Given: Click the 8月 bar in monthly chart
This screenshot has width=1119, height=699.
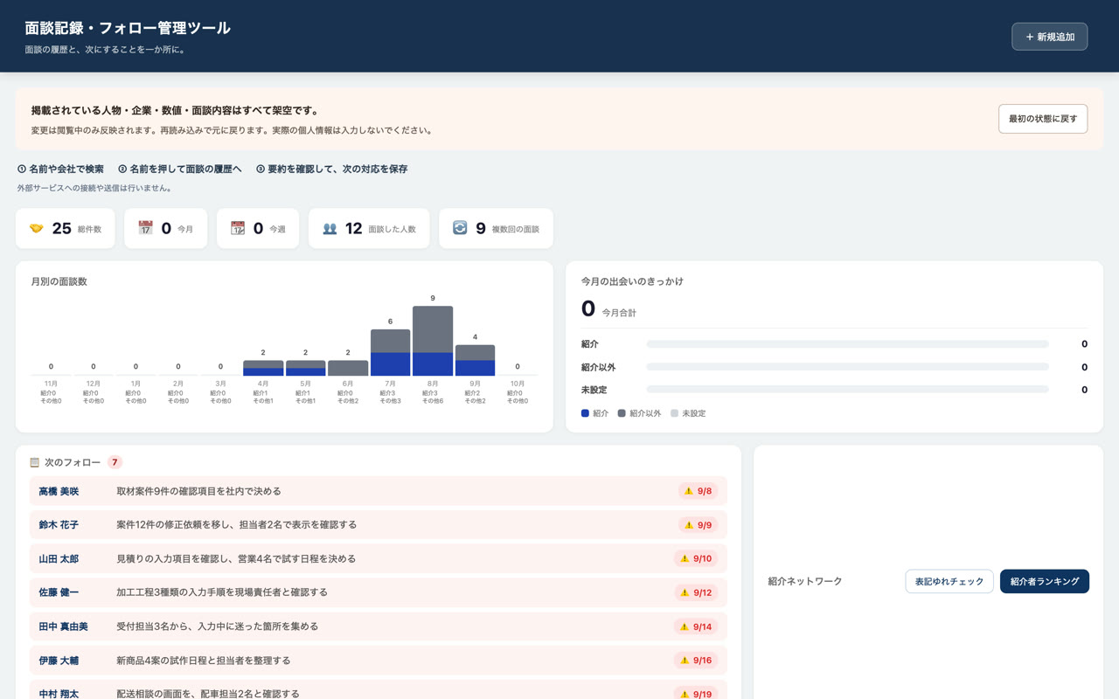Looking at the screenshot, I should (x=433, y=341).
